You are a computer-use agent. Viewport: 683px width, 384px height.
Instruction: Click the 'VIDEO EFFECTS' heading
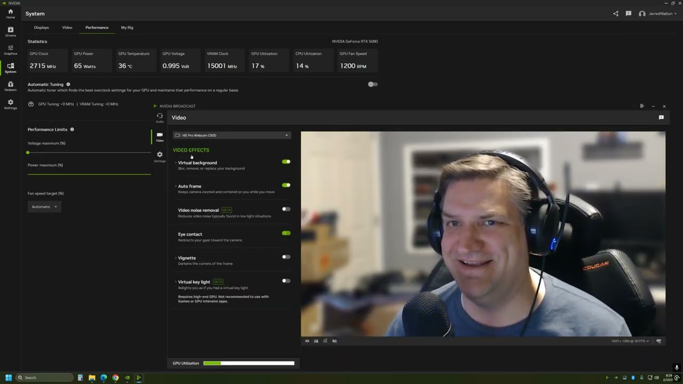click(191, 150)
